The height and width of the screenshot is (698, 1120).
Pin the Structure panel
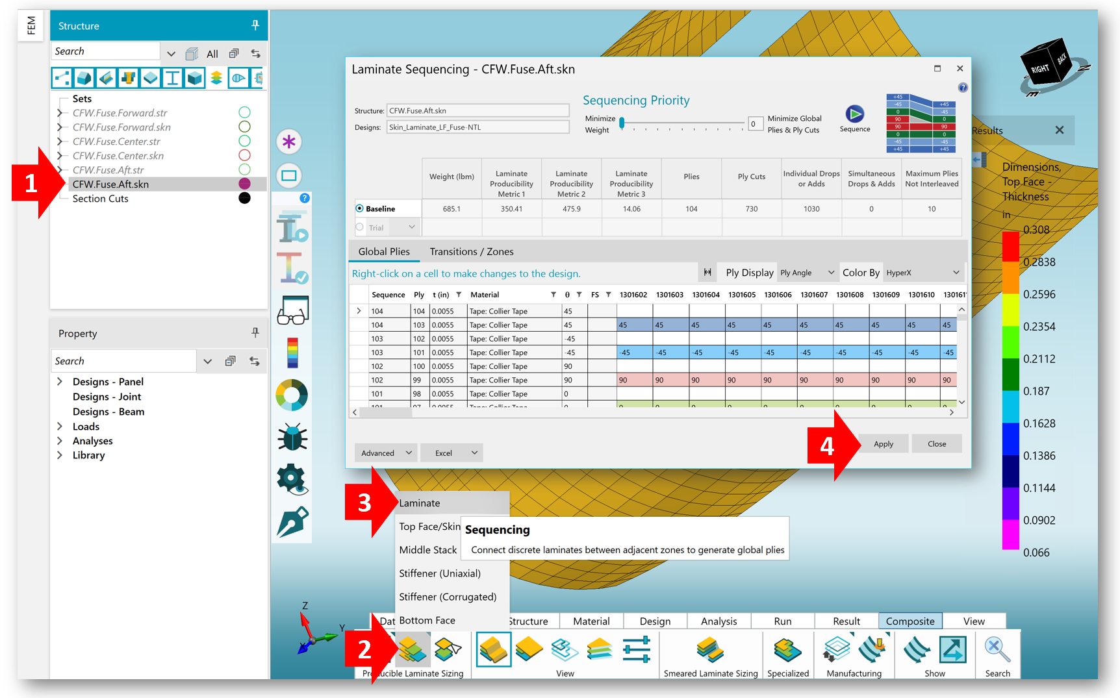pos(255,25)
